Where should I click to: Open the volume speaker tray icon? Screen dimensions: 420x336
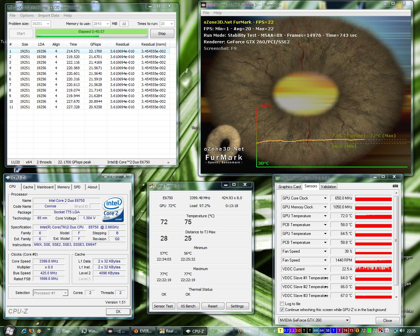pos(402,331)
